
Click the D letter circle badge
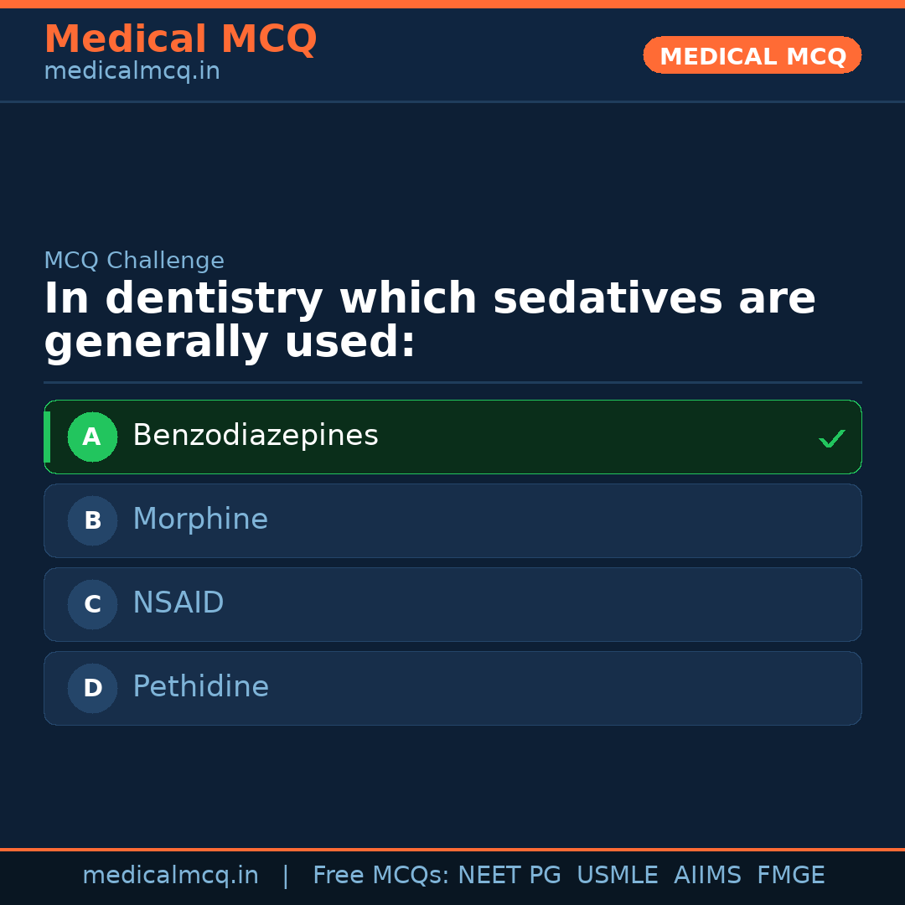92,688
